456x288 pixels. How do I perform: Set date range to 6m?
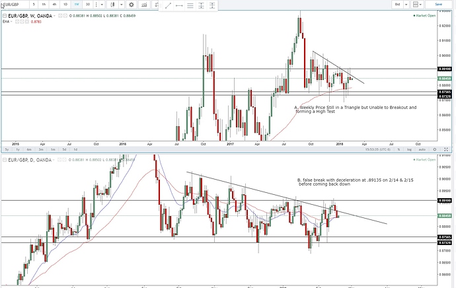tap(29, 149)
